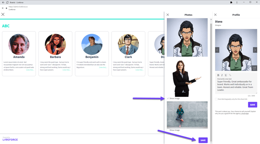Open Barbara's view bio link
The width and height of the screenshot is (260, 144).
point(66,70)
